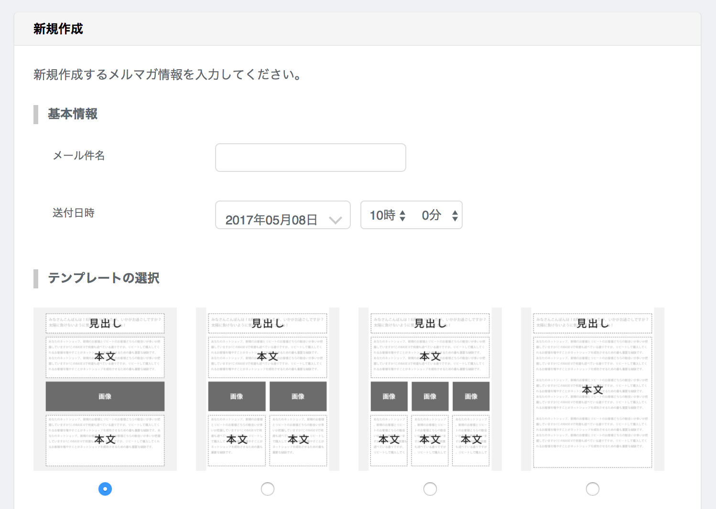Image resolution: width=716 pixels, height=509 pixels.
Task: Click the 送付日時 field label
Action: (x=74, y=213)
